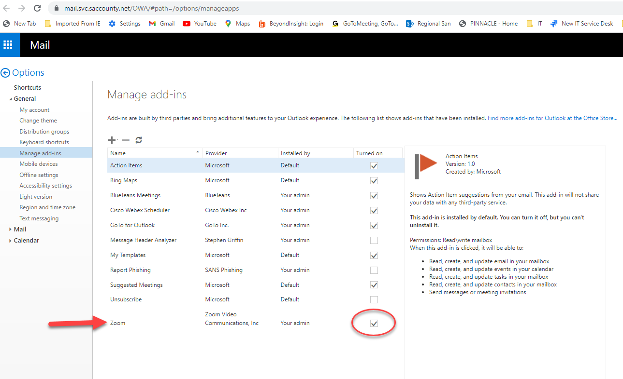Switch to Light version option
Viewport: 623px width, 379px height.
tap(36, 197)
